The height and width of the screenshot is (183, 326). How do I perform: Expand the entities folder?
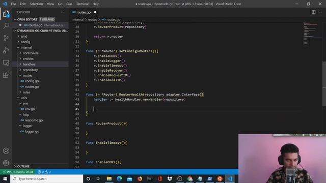(x=28, y=59)
